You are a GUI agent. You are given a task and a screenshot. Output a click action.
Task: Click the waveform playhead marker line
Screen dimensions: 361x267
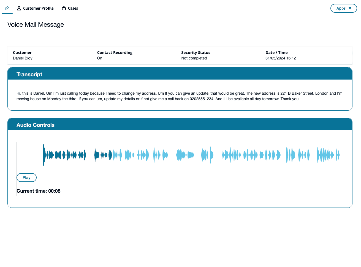click(x=112, y=155)
